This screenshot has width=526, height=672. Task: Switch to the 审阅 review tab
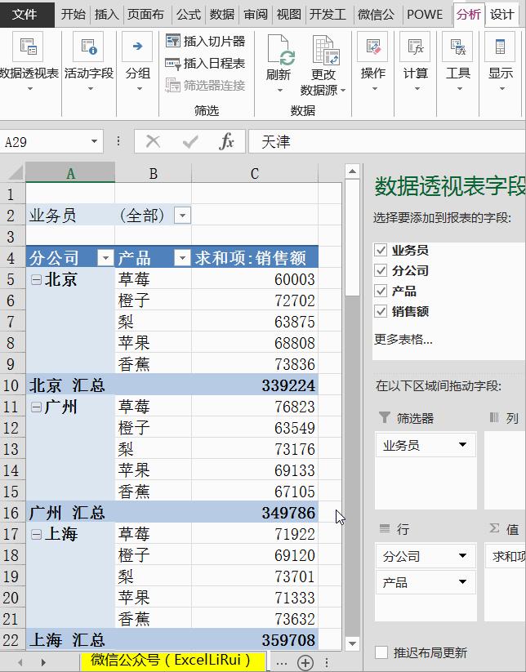(x=256, y=15)
